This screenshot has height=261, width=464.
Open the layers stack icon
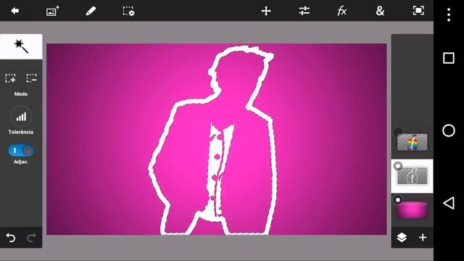[402, 237]
